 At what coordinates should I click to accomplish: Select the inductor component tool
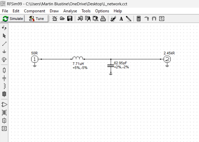coord(5,86)
